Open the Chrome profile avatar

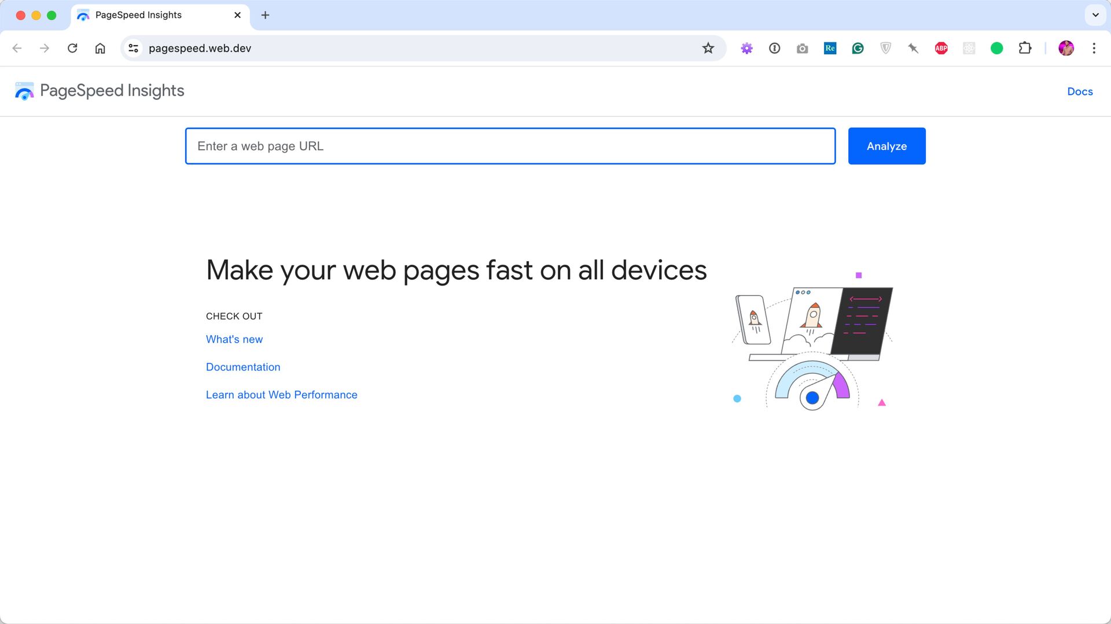1066,48
